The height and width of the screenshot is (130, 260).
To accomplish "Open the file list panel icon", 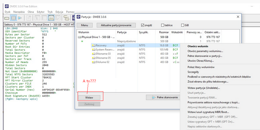I will [x=44, y=18].
